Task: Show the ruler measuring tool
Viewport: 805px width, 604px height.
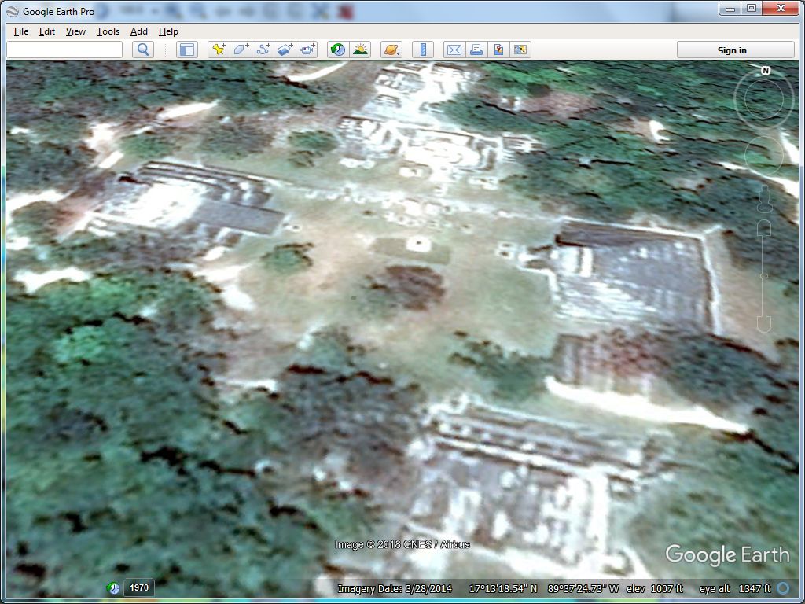Action: point(423,50)
